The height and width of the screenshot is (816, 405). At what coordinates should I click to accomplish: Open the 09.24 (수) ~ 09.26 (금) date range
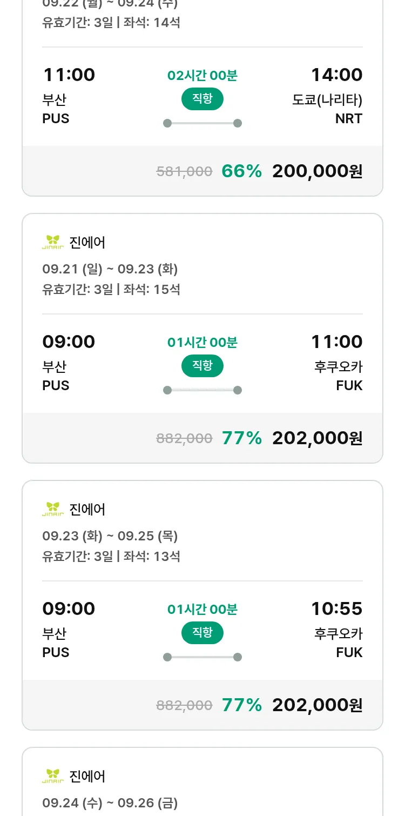(x=110, y=802)
